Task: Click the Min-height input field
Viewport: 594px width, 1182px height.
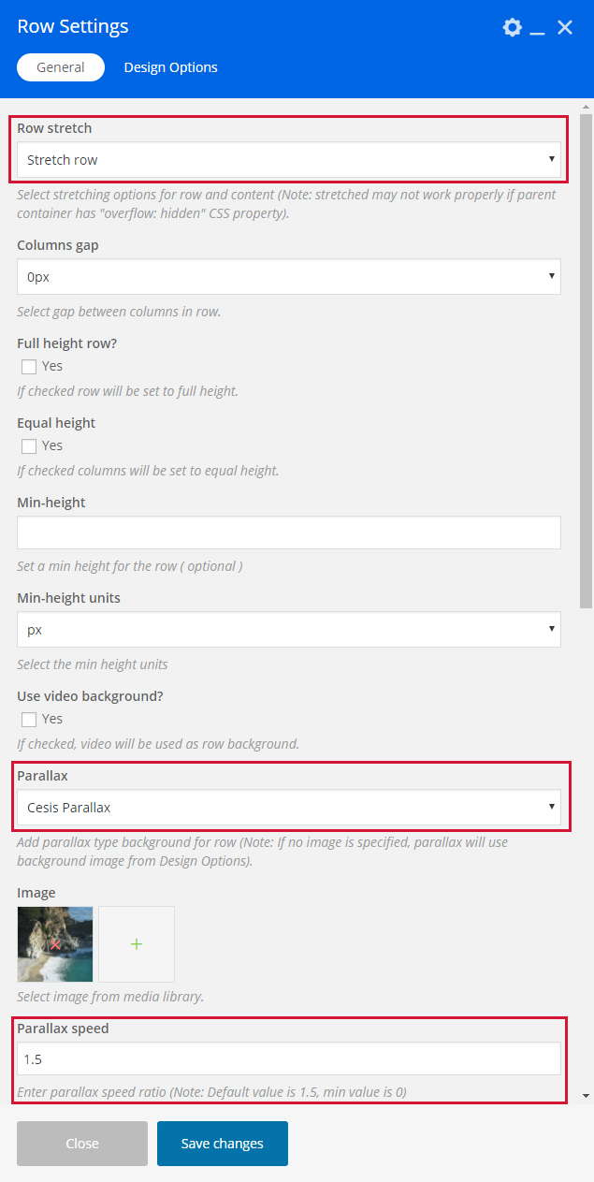Action: tap(288, 533)
